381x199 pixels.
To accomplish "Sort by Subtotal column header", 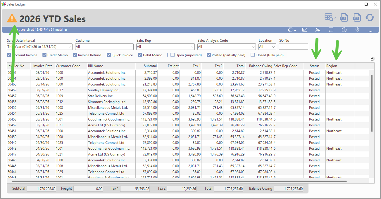I will click(x=147, y=66).
